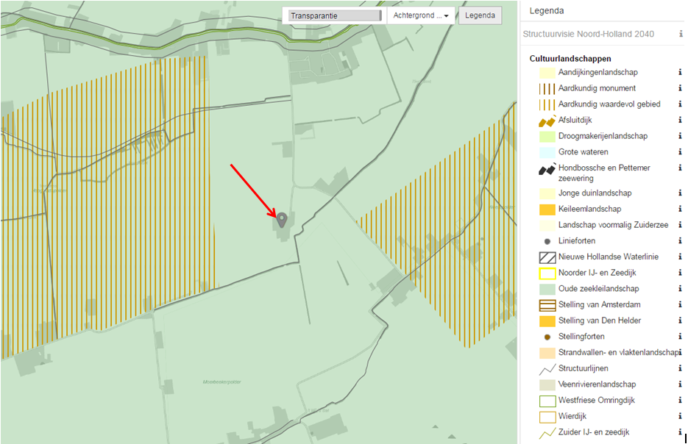Show info for Keileemlandschap layer
Screen dimensions: 688x444
click(x=680, y=210)
